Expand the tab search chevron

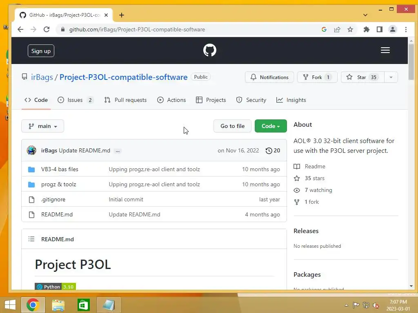(x=365, y=15)
